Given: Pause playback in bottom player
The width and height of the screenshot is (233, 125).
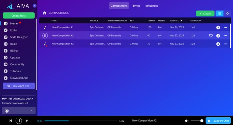Looking at the screenshot, I should (x=19, y=121).
